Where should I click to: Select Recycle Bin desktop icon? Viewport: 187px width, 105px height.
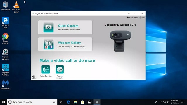click(x=5, y=6)
